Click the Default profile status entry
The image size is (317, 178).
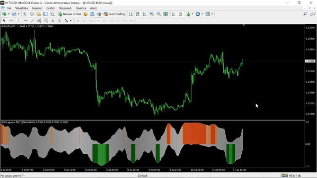pyautogui.click(x=143, y=176)
